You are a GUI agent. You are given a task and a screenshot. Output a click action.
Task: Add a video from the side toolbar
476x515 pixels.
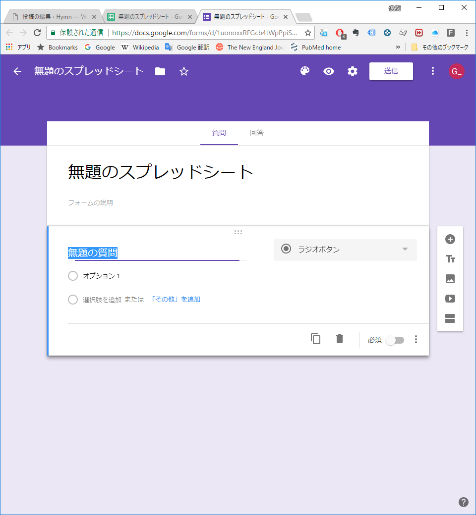[x=450, y=299]
